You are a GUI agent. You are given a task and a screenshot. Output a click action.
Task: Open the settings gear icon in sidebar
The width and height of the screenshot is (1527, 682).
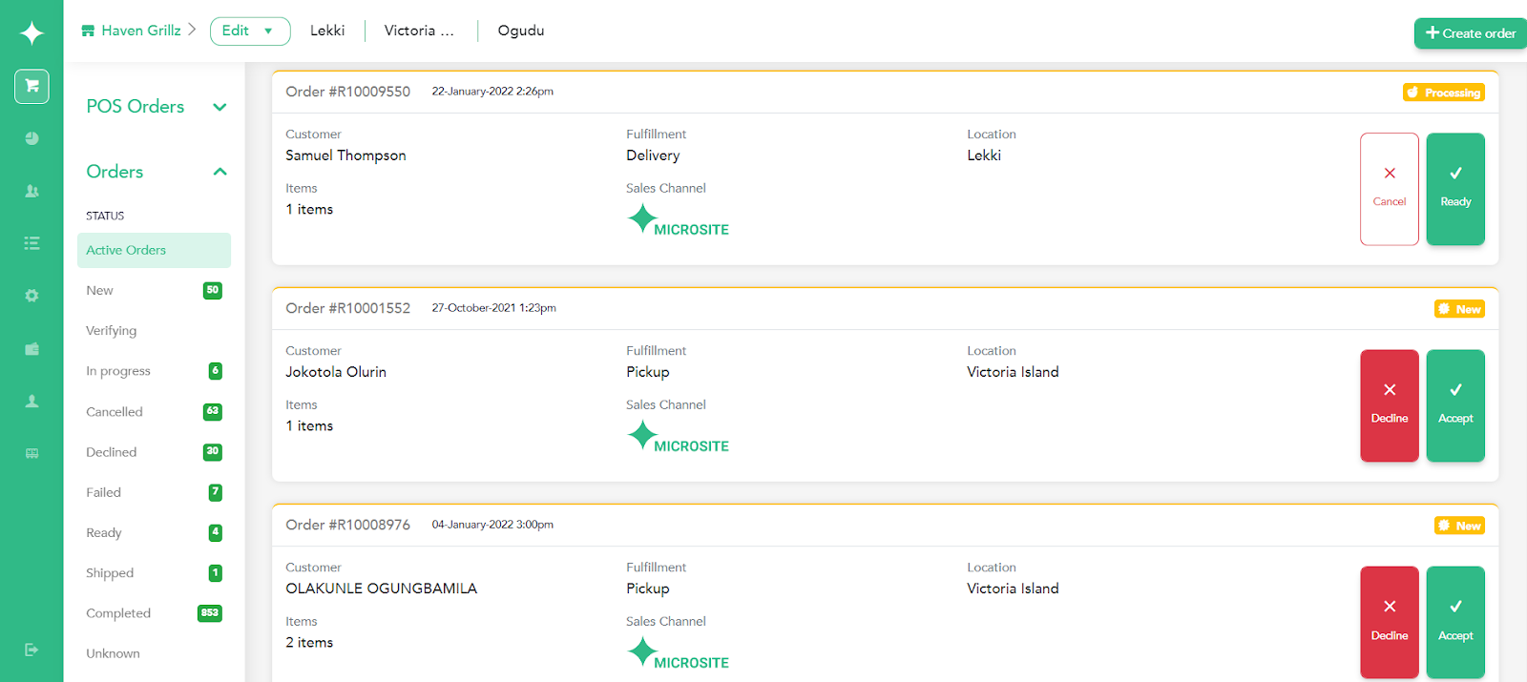click(x=31, y=296)
